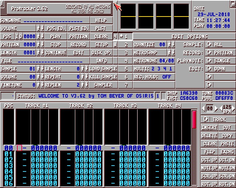
Task: Decrease REPEAT value with down arrow
Action: tap(87, 77)
